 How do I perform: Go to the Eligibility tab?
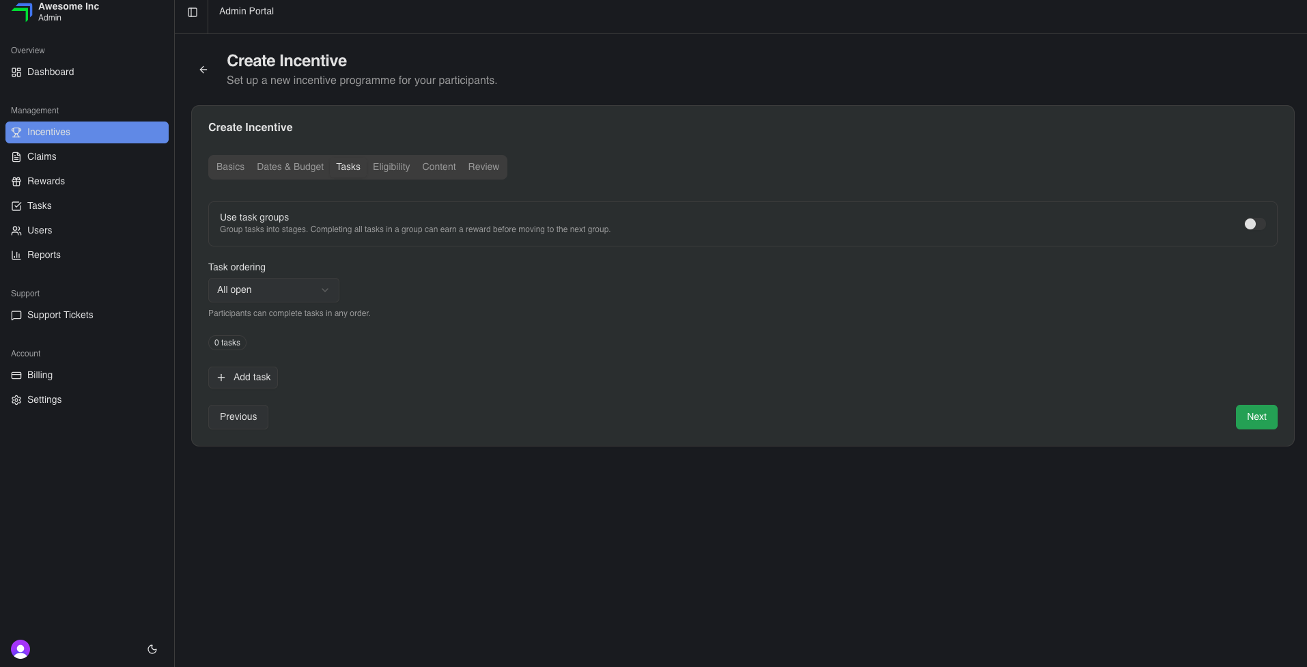(391, 167)
